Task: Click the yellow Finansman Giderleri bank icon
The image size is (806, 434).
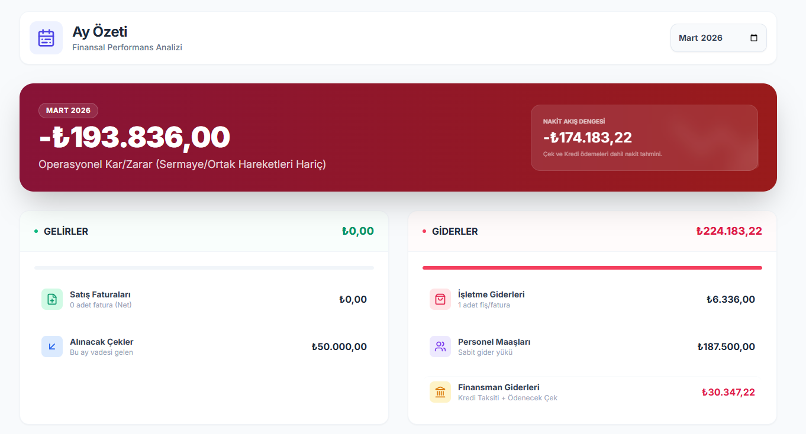Action: point(440,391)
